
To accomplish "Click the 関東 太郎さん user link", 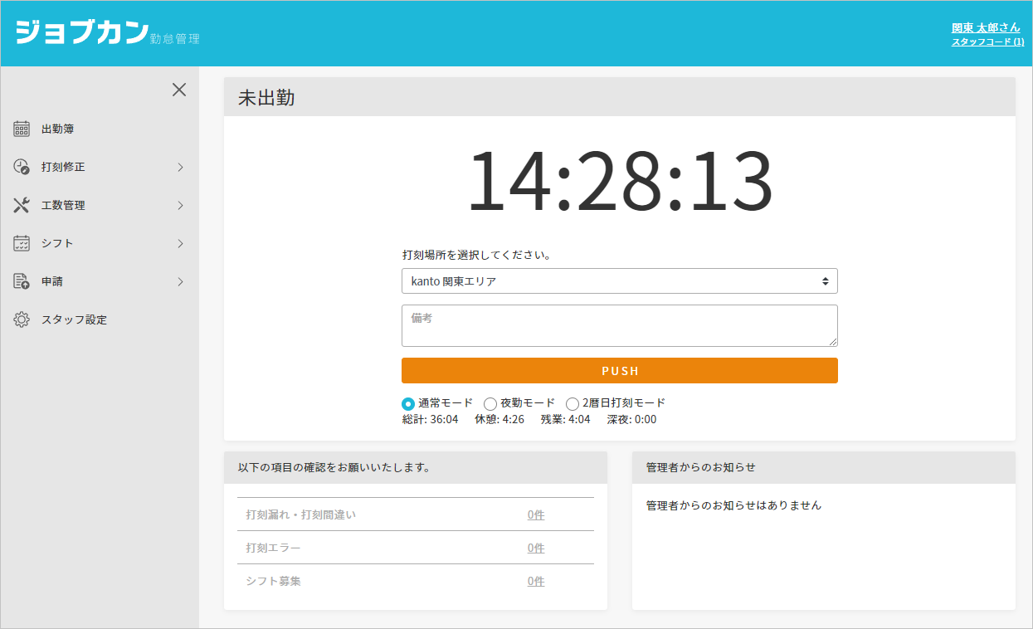I will pyautogui.click(x=986, y=27).
